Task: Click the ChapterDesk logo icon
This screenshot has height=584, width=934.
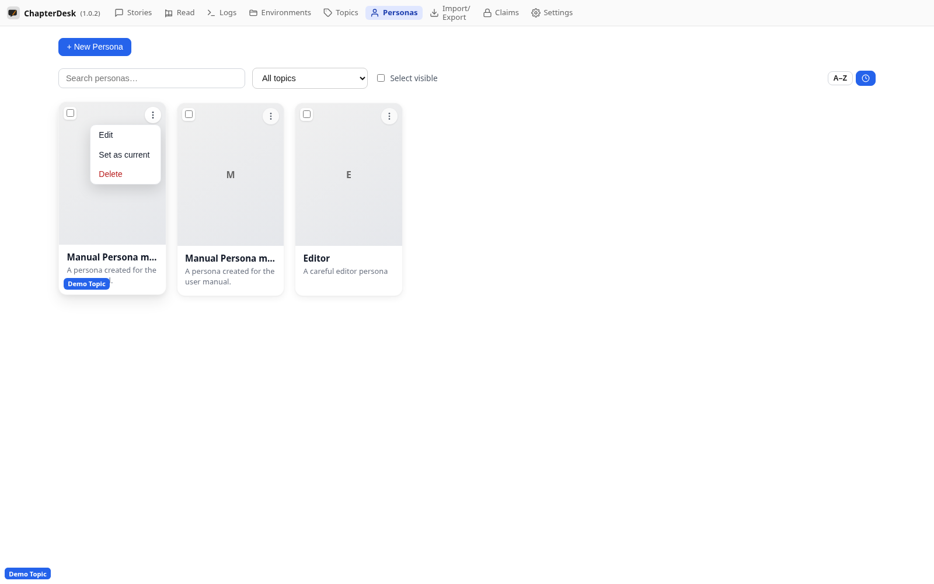Action: [x=13, y=13]
